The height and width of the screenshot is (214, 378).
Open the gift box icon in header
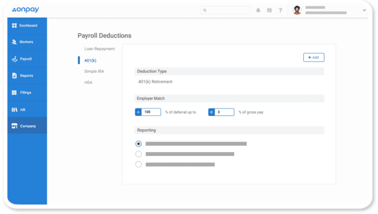click(269, 10)
